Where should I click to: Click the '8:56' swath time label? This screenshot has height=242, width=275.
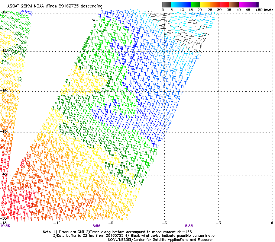(x=97, y=226)
